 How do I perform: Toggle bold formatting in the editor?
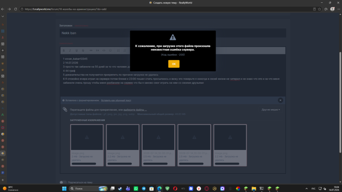point(64,51)
